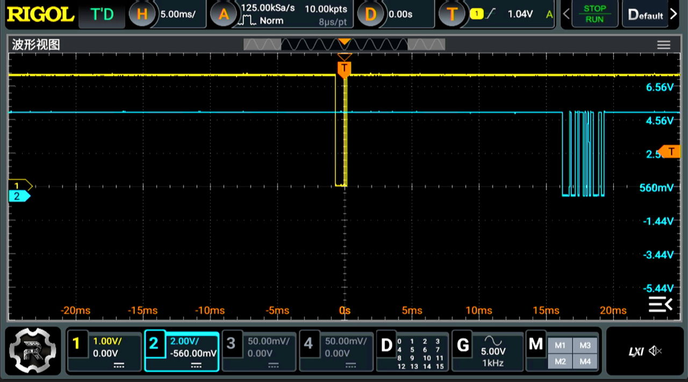Collapse the side labels via bottom-right arrows icon
This screenshot has width=688, height=382.
(661, 305)
